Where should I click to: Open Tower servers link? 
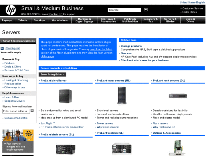click(105, 123)
